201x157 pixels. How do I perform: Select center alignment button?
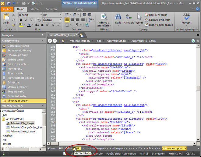72,20
